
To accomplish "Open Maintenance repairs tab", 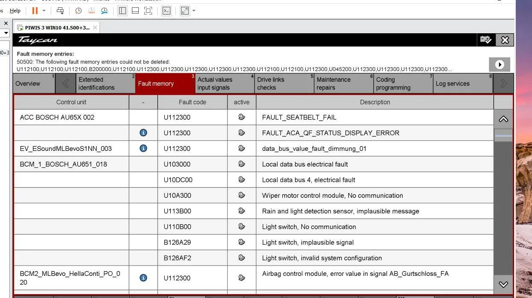I will click(344, 84).
